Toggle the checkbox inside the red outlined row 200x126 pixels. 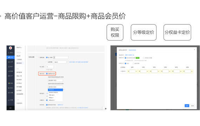coord(47,73)
